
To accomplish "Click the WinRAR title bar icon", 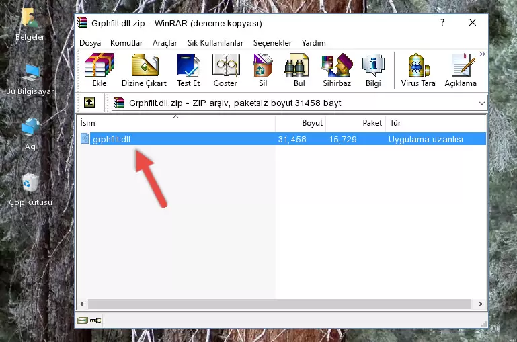I will (82, 23).
